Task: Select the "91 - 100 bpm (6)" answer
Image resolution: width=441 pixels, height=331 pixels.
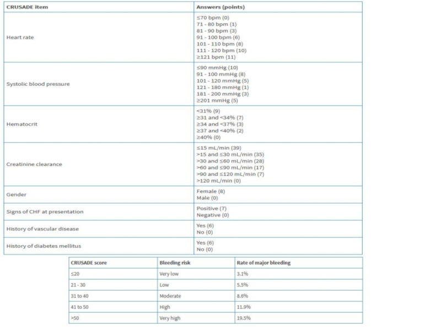Action: coord(217,38)
